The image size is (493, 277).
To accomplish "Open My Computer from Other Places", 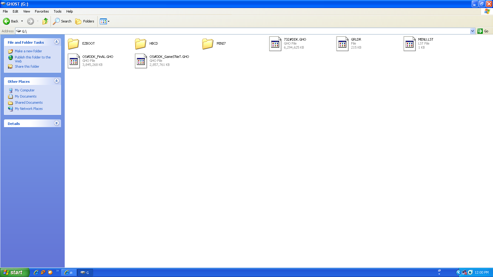I will (25, 90).
